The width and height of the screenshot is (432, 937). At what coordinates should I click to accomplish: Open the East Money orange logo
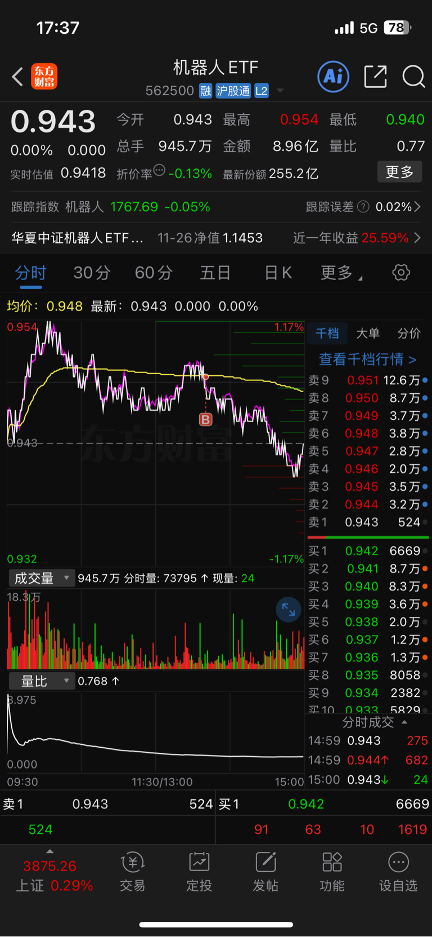44,77
